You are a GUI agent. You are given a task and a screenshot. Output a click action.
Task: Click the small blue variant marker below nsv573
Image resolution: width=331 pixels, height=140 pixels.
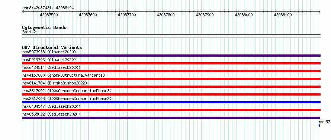click(319, 126)
